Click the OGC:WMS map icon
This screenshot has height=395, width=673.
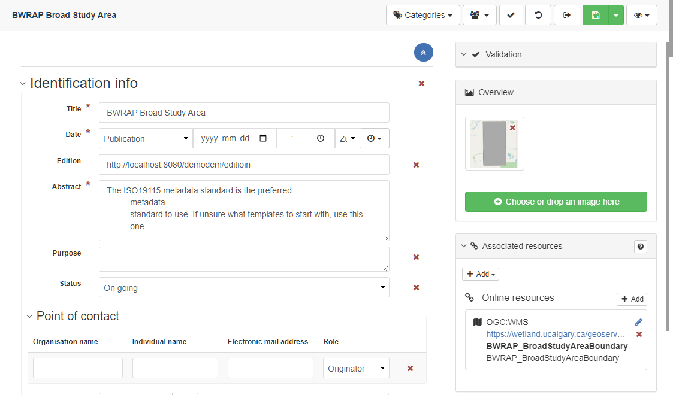(477, 322)
